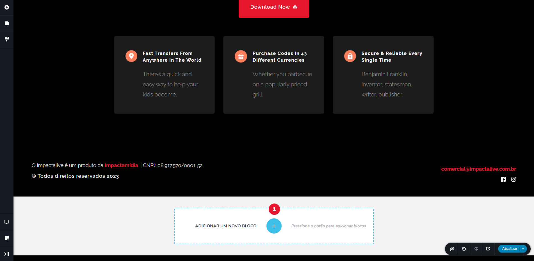Click the blue plus add block button
The height and width of the screenshot is (261, 534).
click(274, 226)
